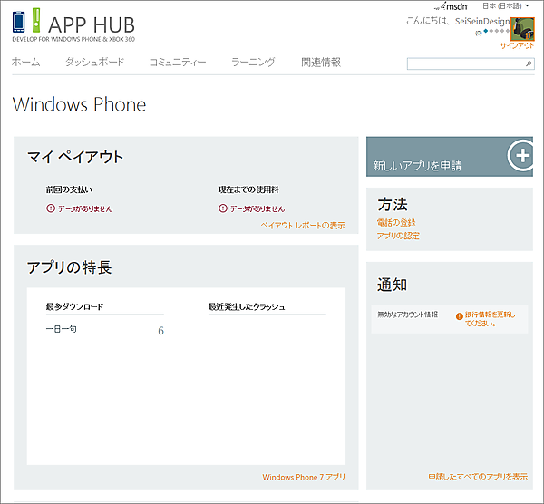Click the APP HUB phone logo icon
Viewport: 544px width, 504px height.
click(x=19, y=22)
